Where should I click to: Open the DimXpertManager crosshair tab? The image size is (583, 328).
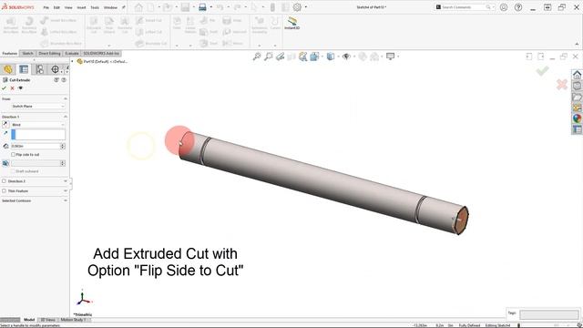[55, 69]
